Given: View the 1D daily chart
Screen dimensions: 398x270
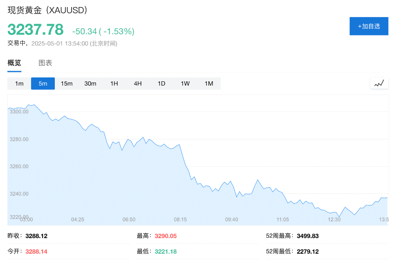Looking at the screenshot, I should point(161,83).
